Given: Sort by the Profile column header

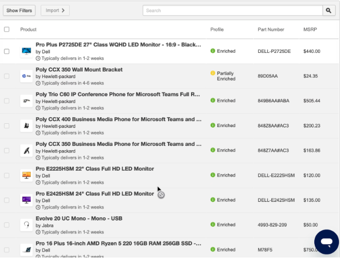Looking at the screenshot, I should coord(216,29).
